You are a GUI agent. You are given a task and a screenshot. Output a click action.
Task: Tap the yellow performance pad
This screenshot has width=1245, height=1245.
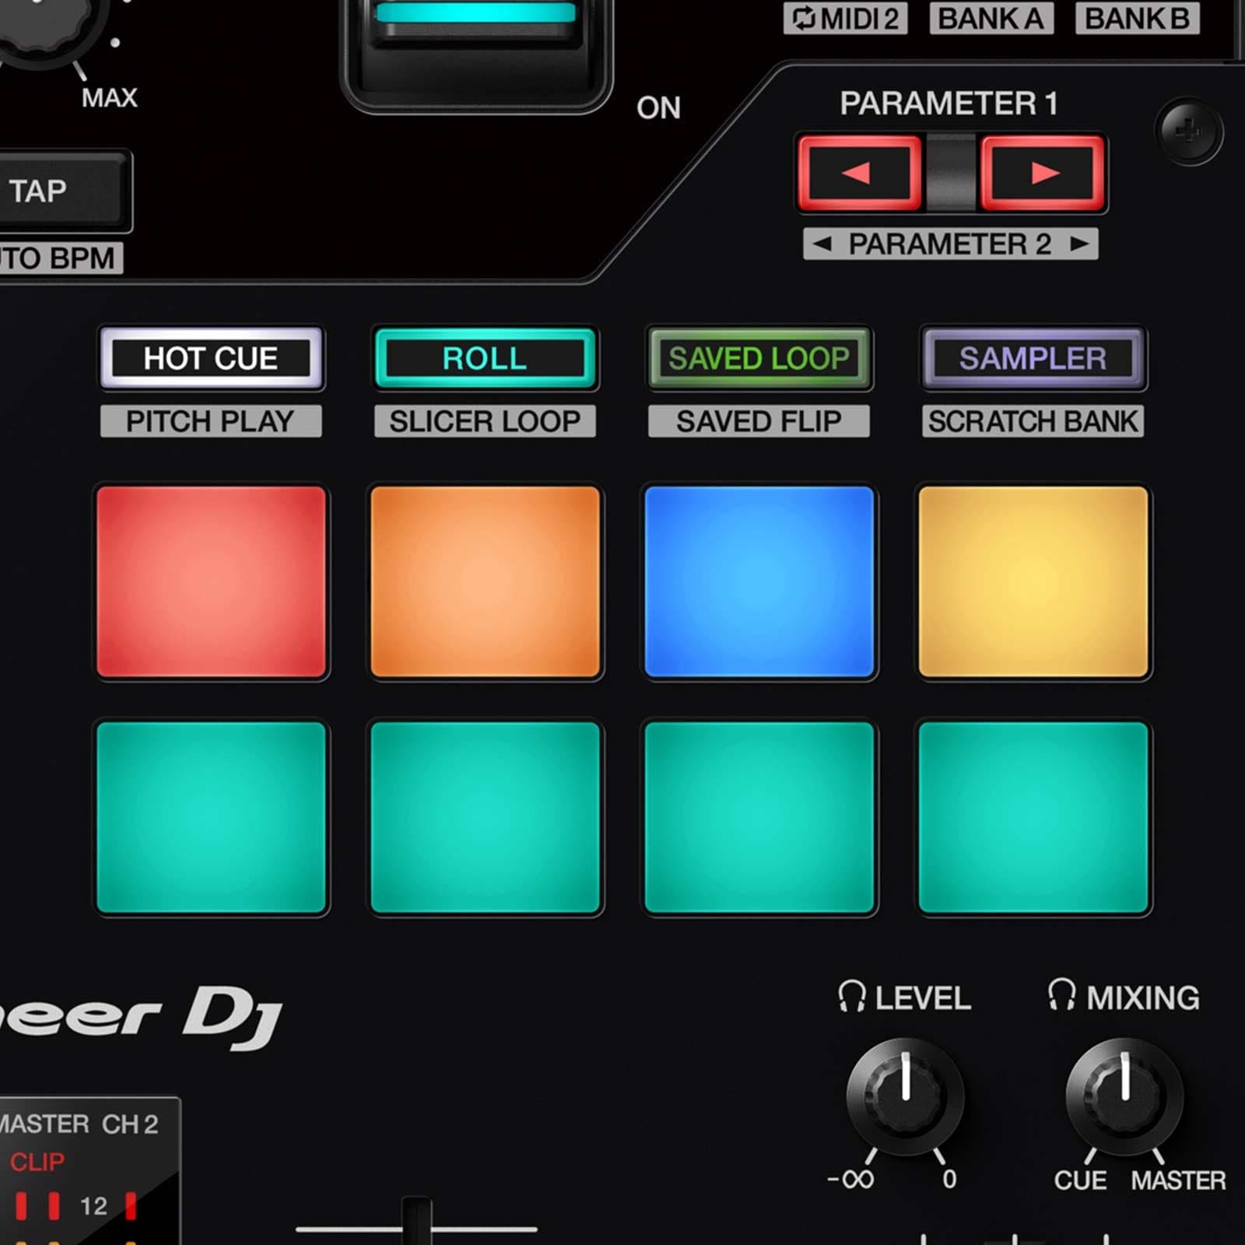click(x=1033, y=582)
